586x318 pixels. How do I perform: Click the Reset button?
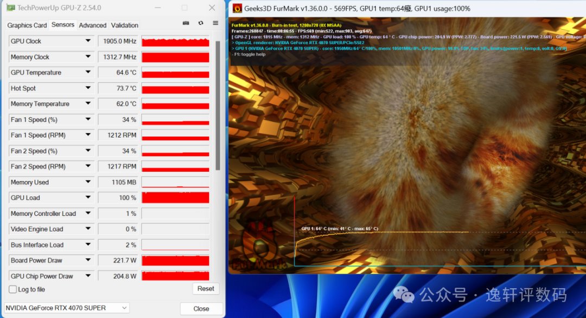point(206,289)
